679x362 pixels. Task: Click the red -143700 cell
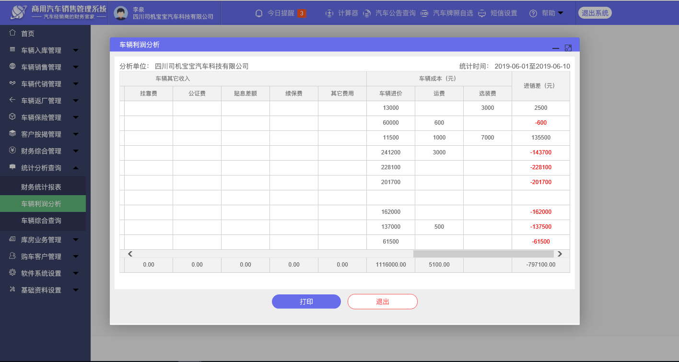pos(541,152)
